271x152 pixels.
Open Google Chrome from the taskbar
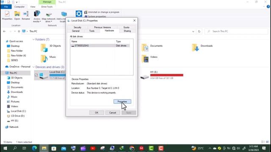click(x=132, y=148)
